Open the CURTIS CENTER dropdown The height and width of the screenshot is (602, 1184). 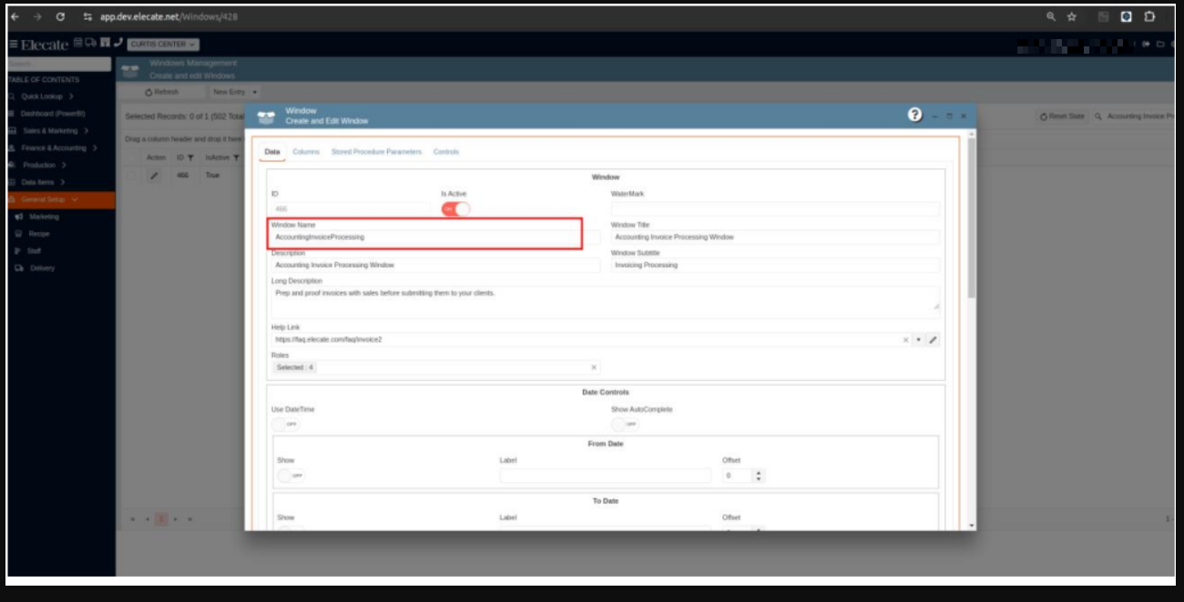pos(163,44)
